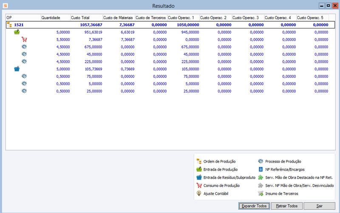Click the Entrada de Resíduo/Subproduto legend icon
Screen dimensions: 340x213
pos(199,177)
